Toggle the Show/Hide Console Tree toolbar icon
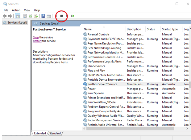 [x=18, y=16]
